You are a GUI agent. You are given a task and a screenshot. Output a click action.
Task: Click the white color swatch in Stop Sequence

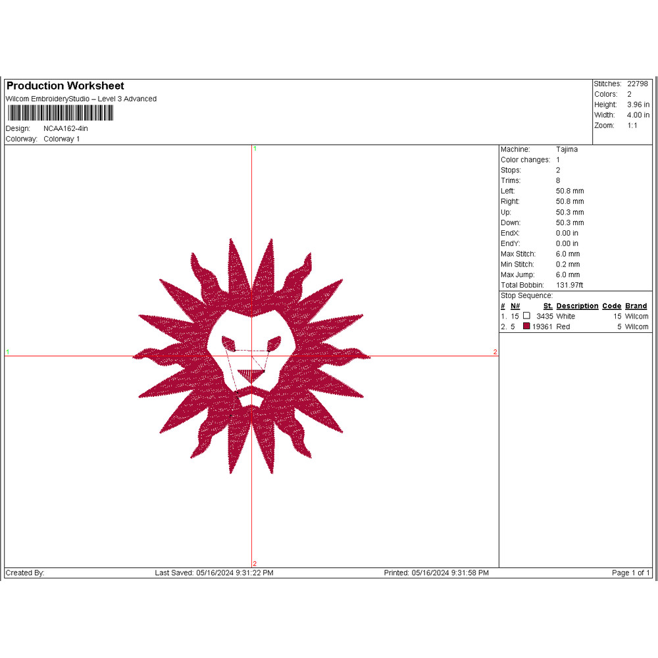tap(526, 316)
